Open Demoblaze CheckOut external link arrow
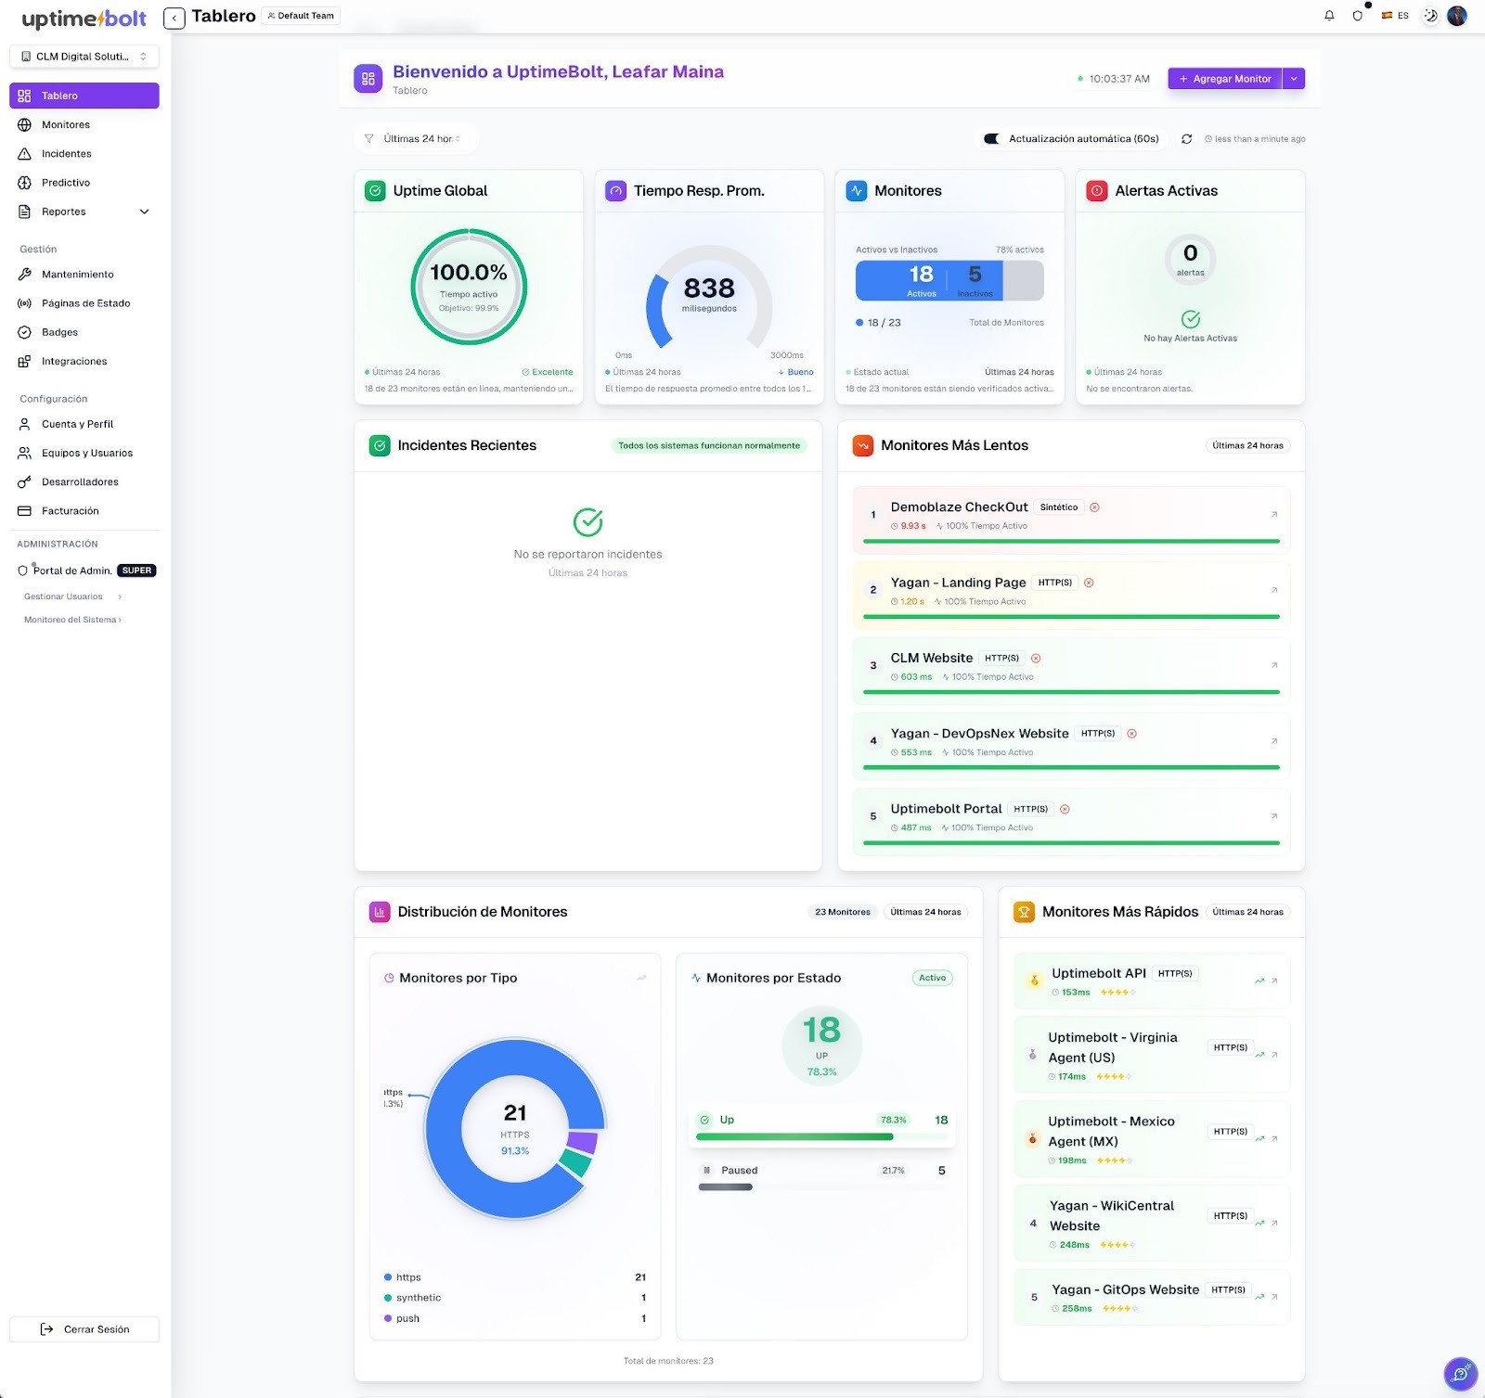This screenshot has height=1398, width=1485. [x=1273, y=514]
